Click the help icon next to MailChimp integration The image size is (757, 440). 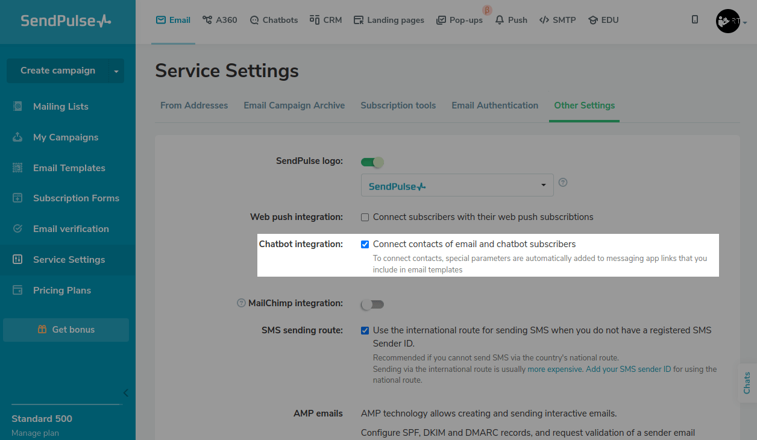[242, 303]
